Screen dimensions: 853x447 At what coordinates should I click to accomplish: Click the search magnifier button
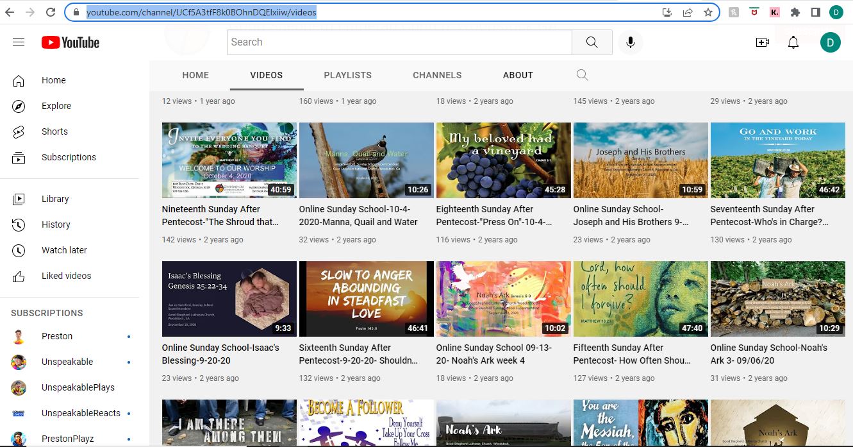coord(592,42)
